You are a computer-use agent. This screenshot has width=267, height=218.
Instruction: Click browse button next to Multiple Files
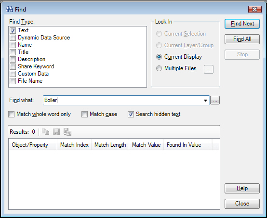[x=209, y=69]
